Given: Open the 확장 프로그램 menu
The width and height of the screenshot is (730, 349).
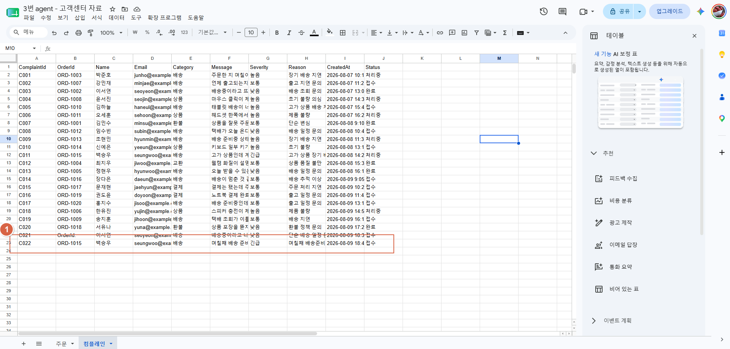Looking at the screenshot, I should pos(164,18).
